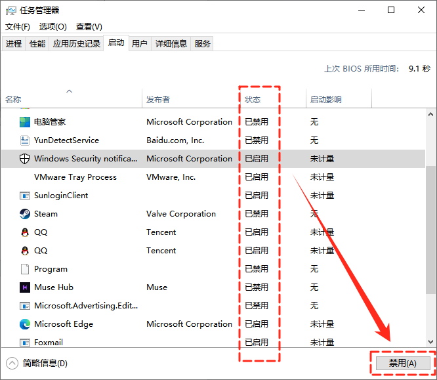
Task: Select the Muse Hub entry name
Action: point(54,287)
